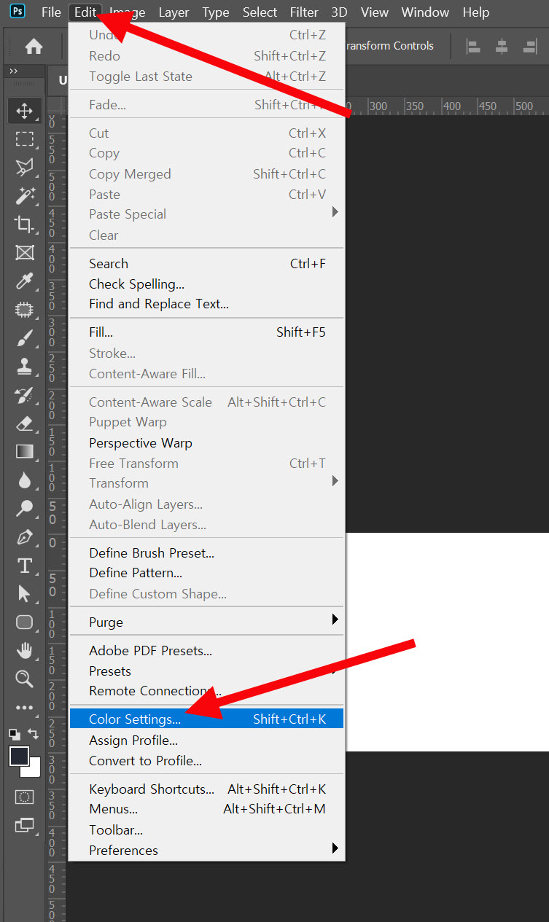Select the Rectangular Marquee tool
Image resolution: width=549 pixels, height=922 pixels.
pyautogui.click(x=25, y=139)
